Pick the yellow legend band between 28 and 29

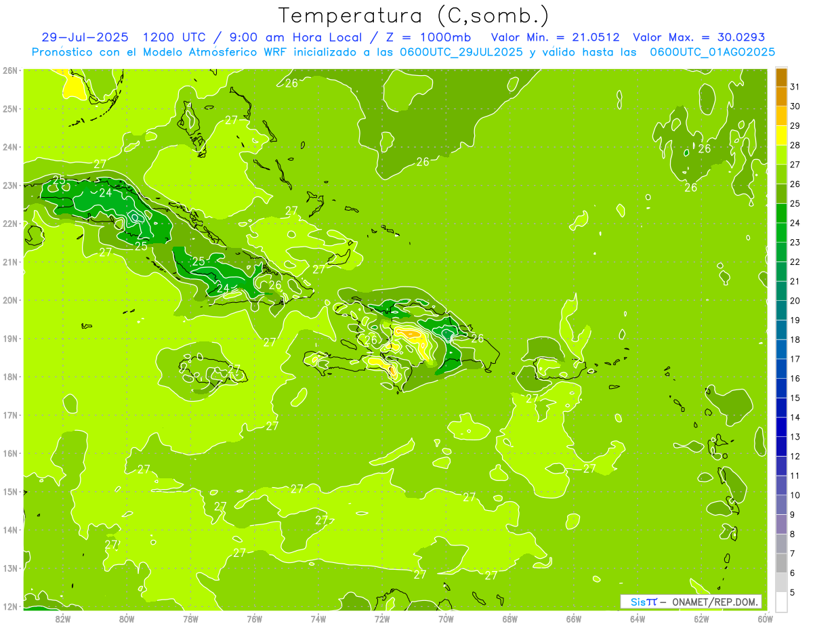pyautogui.click(x=781, y=135)
